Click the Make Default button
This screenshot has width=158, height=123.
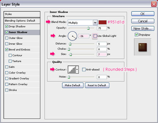point(73,85)
